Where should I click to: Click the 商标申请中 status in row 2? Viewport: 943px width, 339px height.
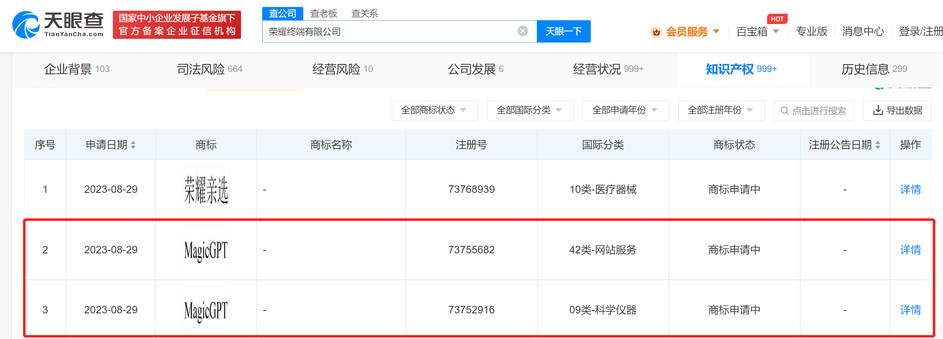(734, 250)
